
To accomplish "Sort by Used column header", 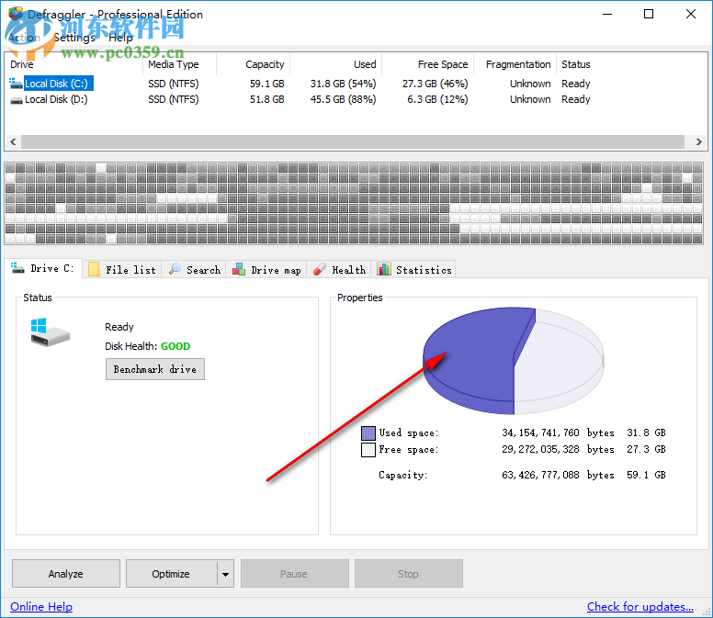I will (x=335, y=64).
